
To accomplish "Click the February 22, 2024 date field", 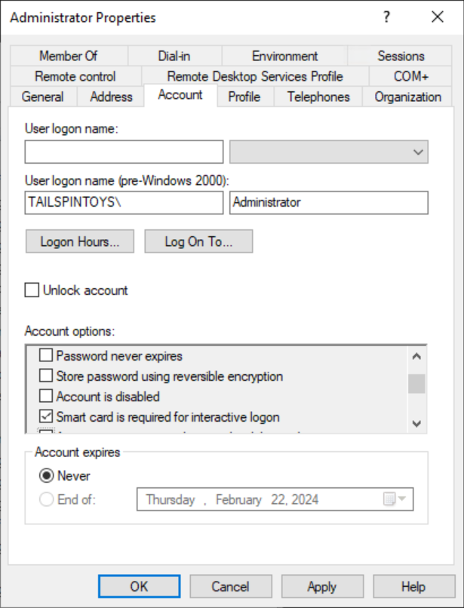I will (x=275, y=499).
